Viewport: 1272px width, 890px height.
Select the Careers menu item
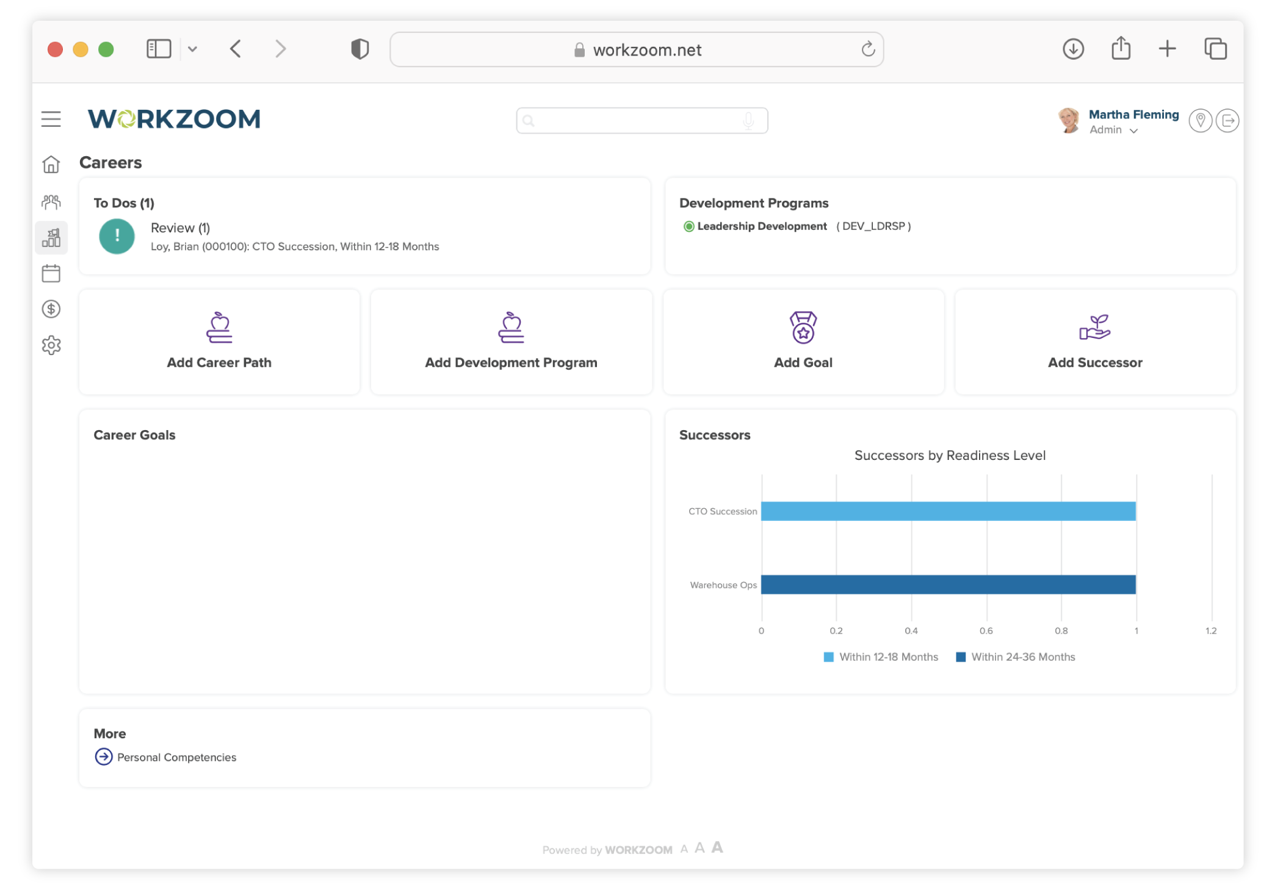click(x=52, y=236)
